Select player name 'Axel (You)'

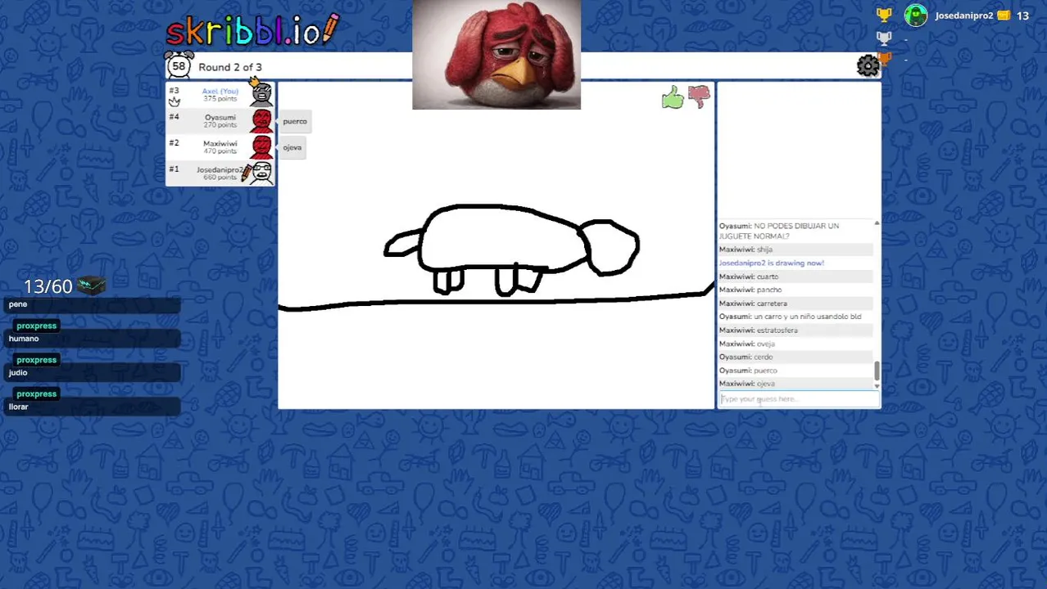tap(220, 91)
